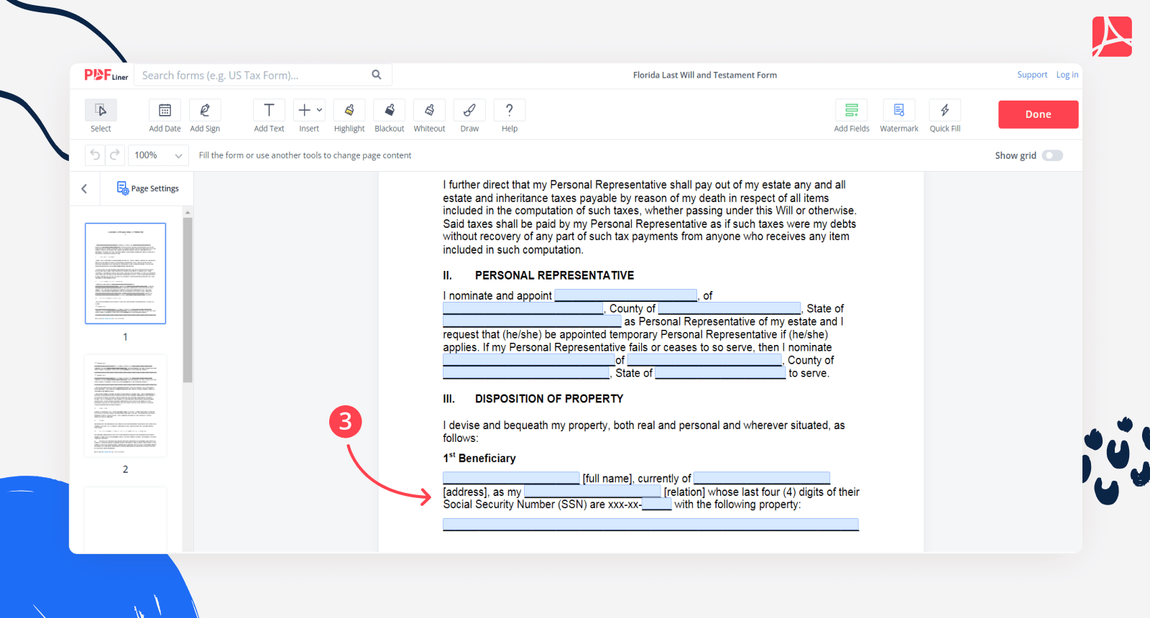This screenshot has height=618, width=1150.
Task: Open the 100% zoom dropdown
Action: pyautogui.click(x=158, y=155)
